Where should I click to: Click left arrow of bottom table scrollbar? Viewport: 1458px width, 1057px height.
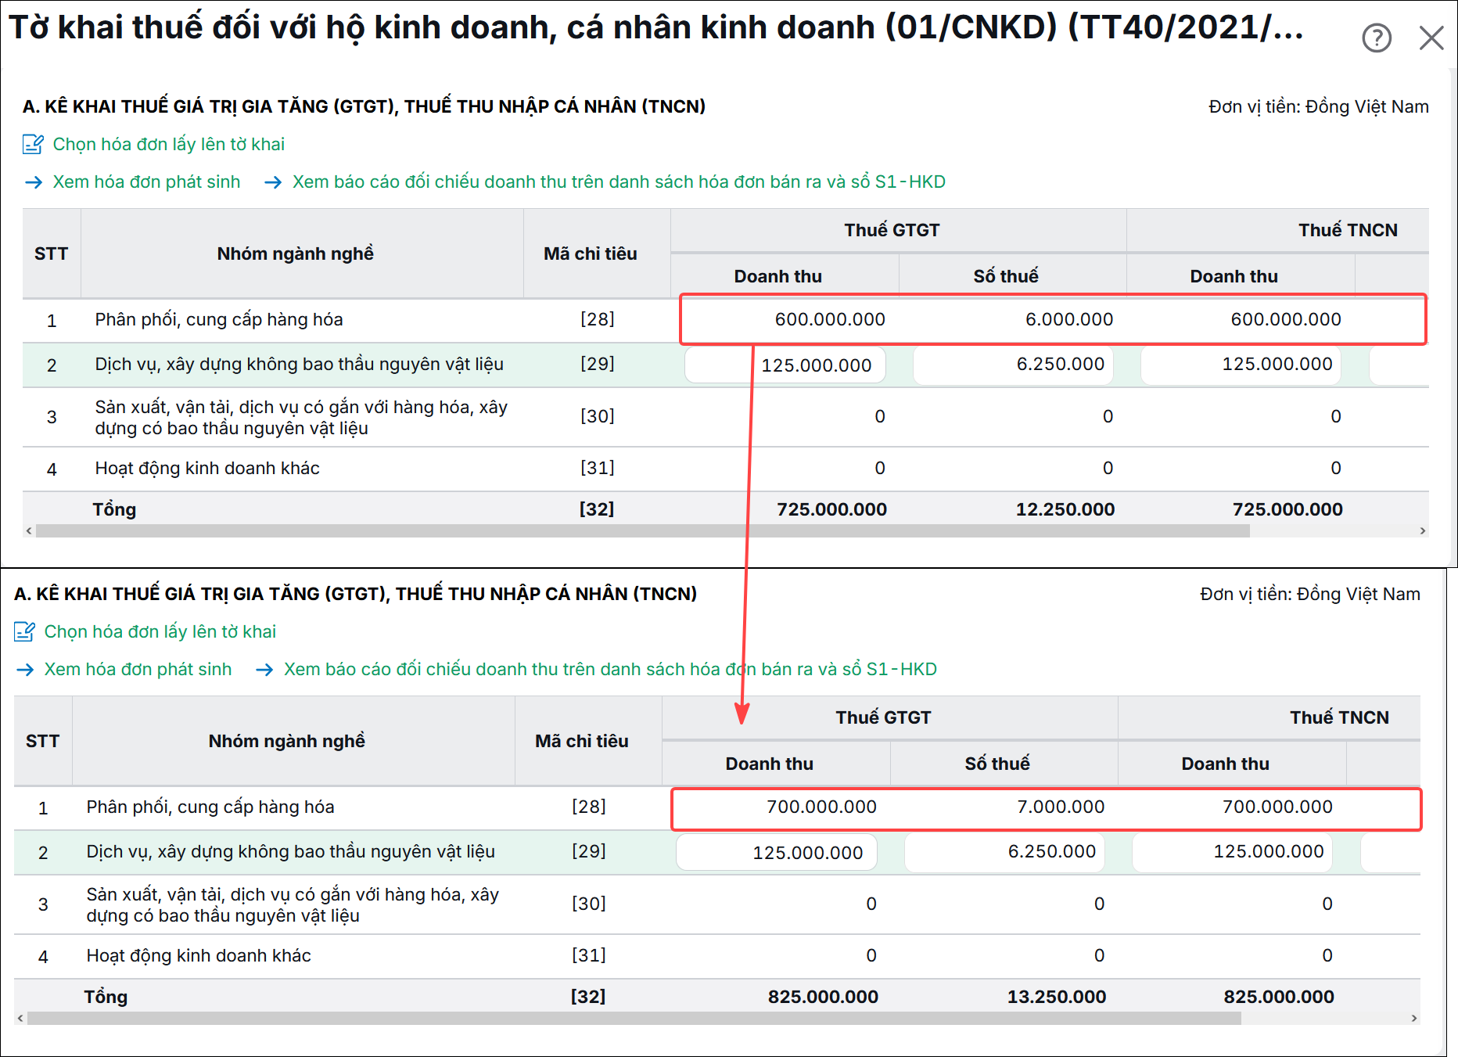[20, 1019]
